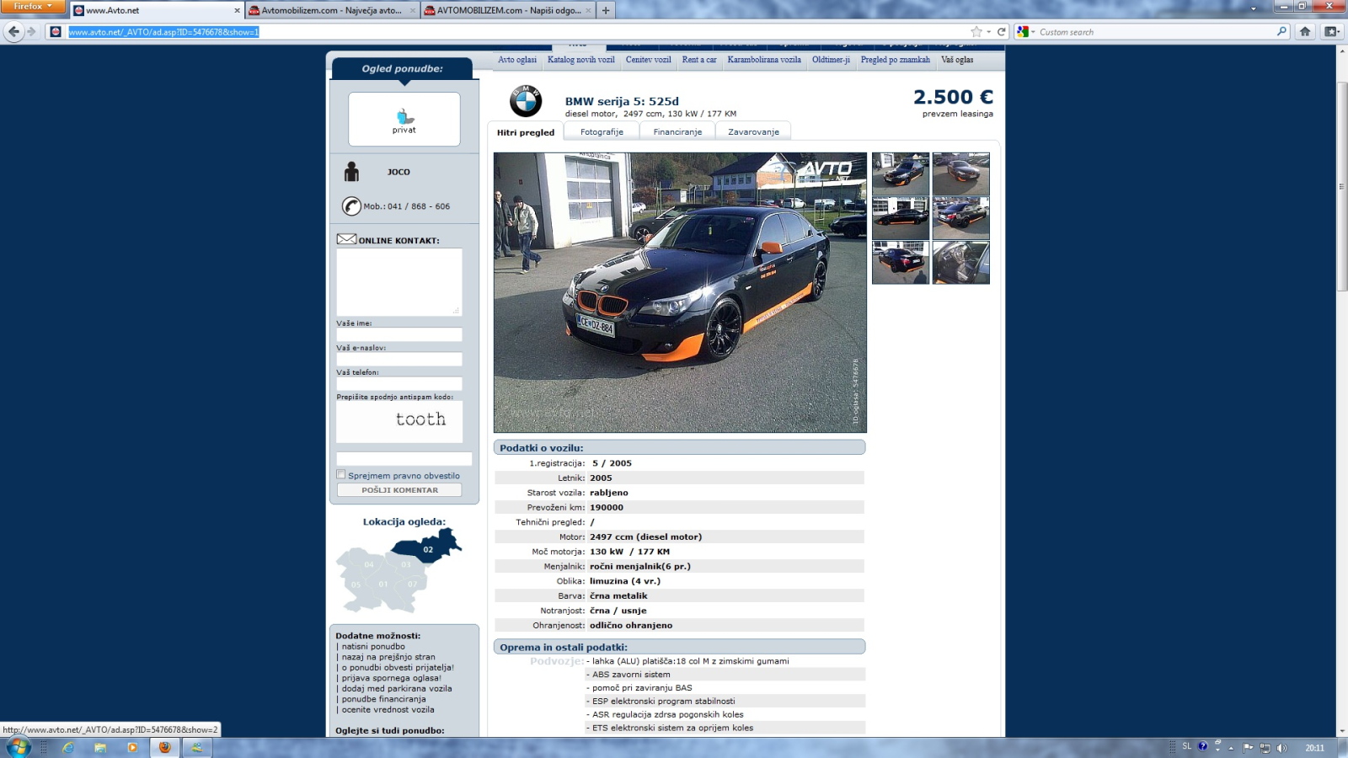Click nazaj na prejšnjo stran link
The width and height of the screenshot is (1348, 758).
[x=388, y=657]
